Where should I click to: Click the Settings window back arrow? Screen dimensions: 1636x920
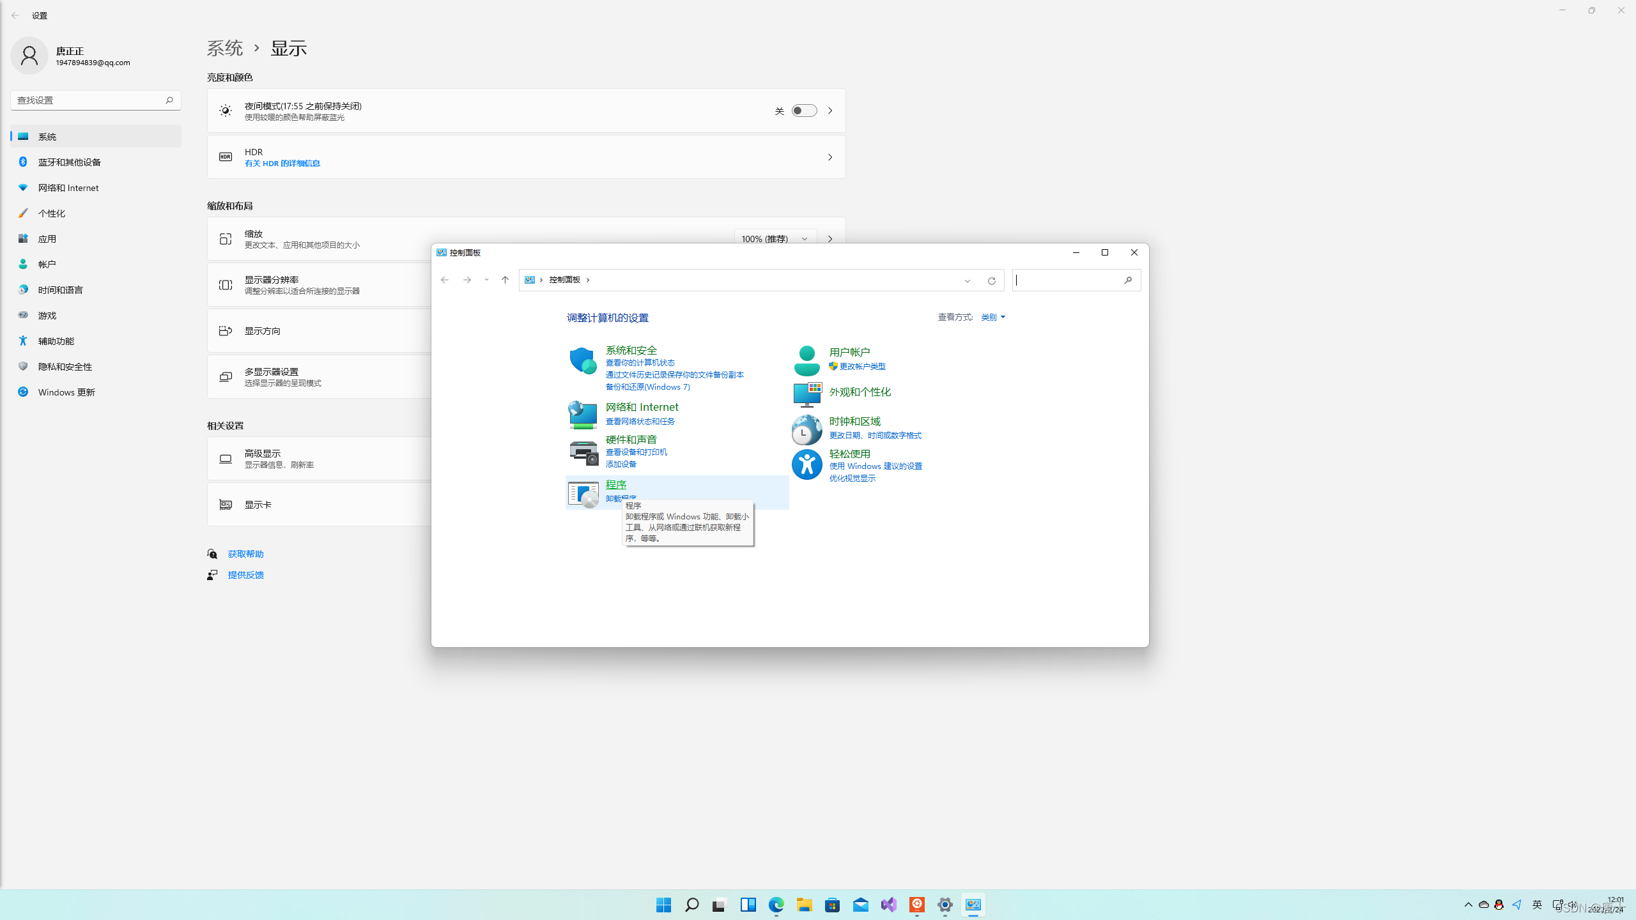click(x=15, y=15)
